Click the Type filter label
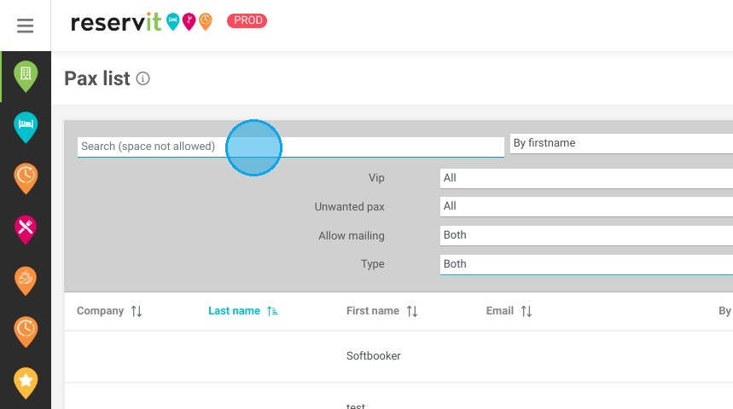This screenshot has width=733, height=409. [x=373, y=264]
